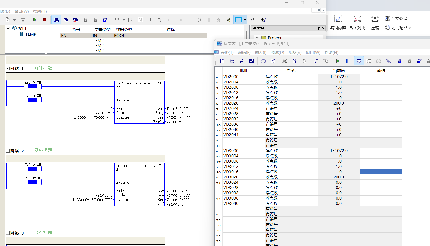Click the branch up arrow icon
The width and height of the screenshot is (430, 246).
tap(150, 20)
